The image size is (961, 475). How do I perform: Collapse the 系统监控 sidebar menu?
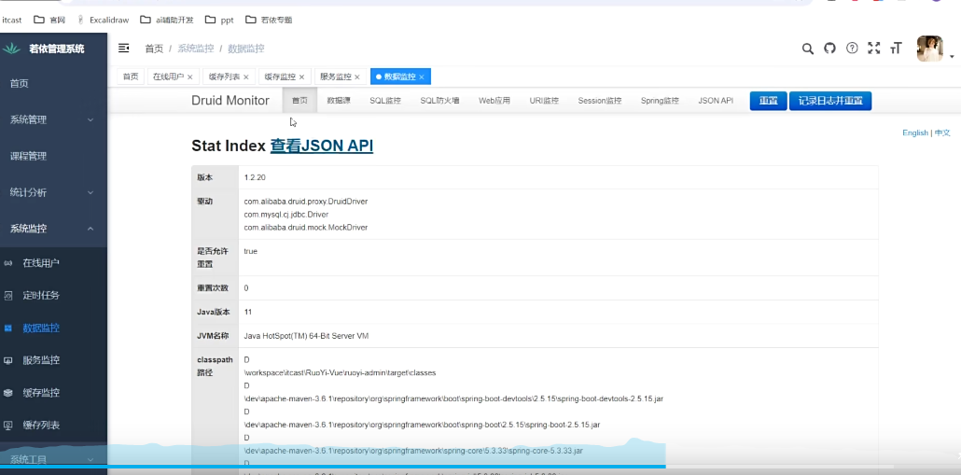pos(53,229)
